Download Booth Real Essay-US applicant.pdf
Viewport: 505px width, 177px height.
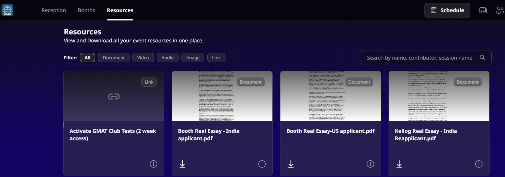(x=291, y=164)
